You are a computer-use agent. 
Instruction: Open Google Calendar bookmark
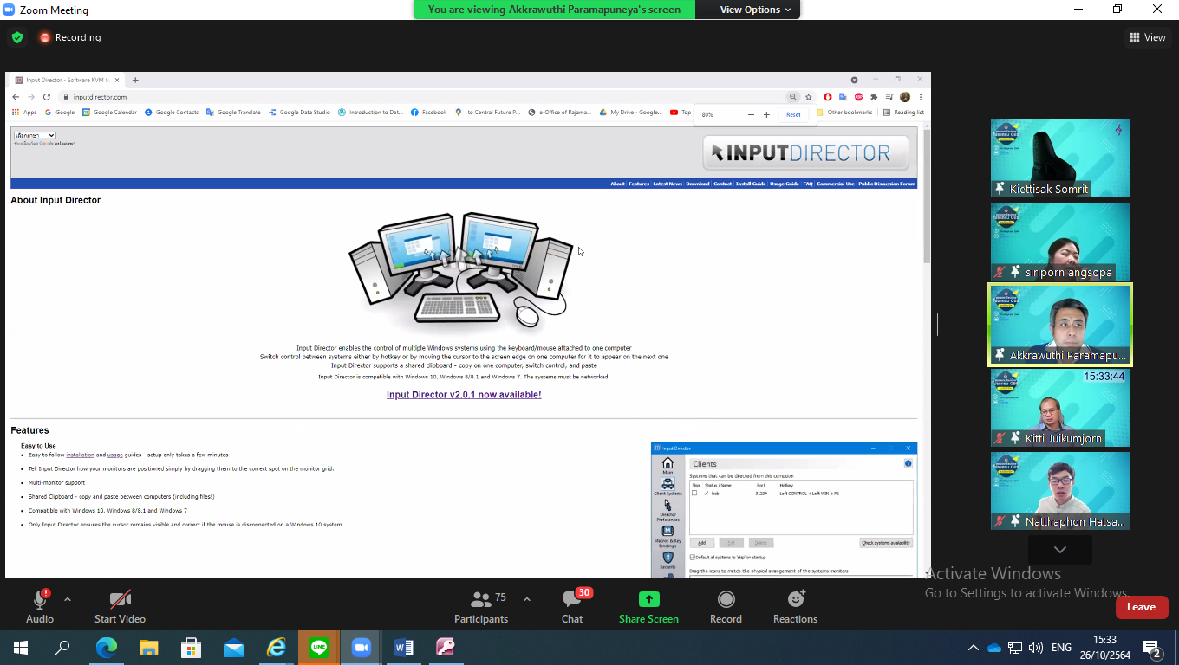109,112
